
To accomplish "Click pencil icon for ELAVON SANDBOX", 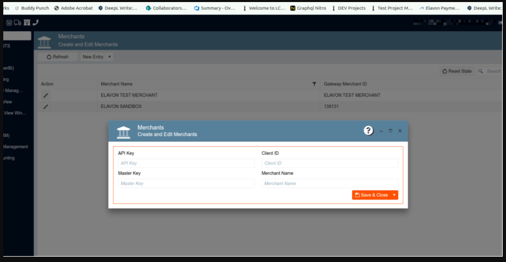I will [x=46, y=107].
